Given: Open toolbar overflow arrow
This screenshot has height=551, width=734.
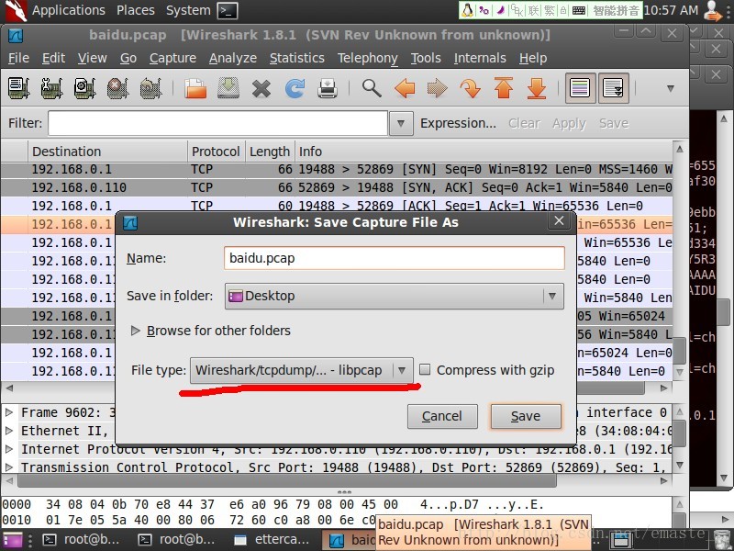Looking at the screenshot, I should pos(671,88).
